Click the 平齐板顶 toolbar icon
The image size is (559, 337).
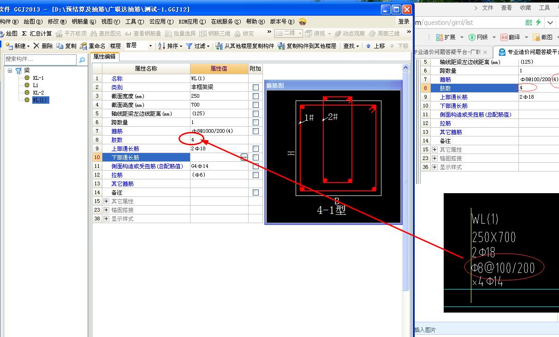(71, 34)
